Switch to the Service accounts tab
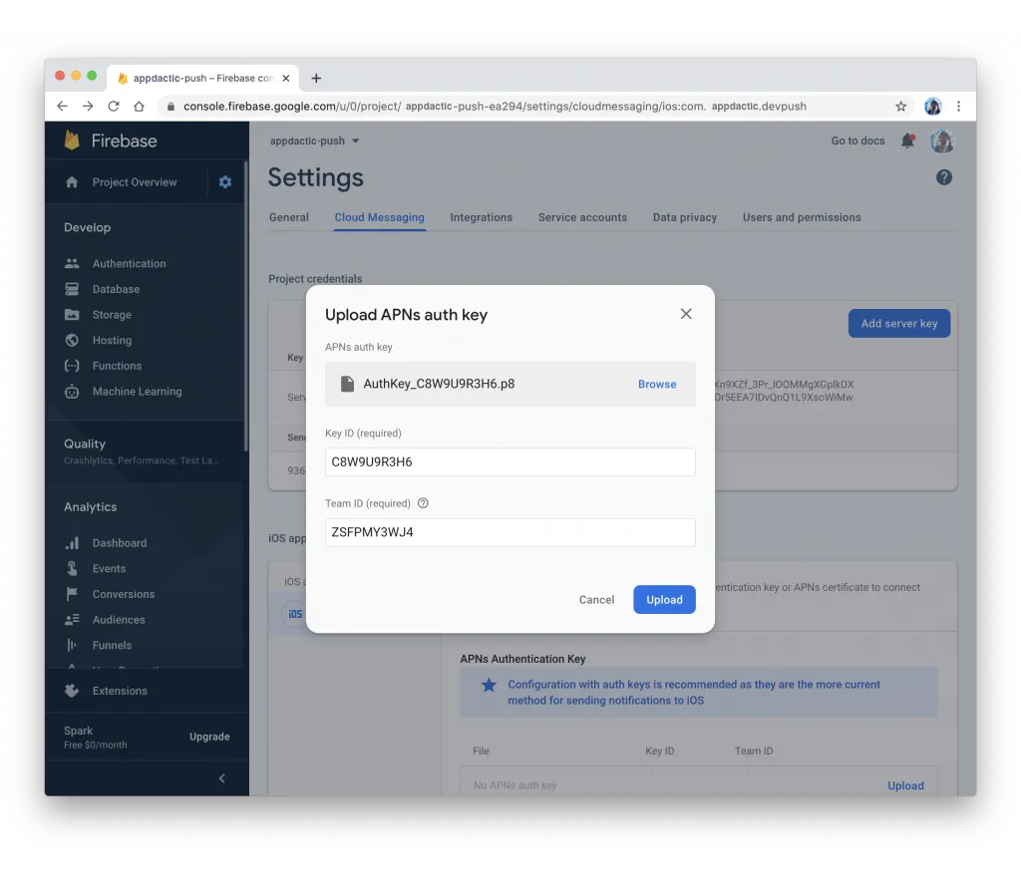The width and height of the screenshot is (1021, 883). (582, 217)
